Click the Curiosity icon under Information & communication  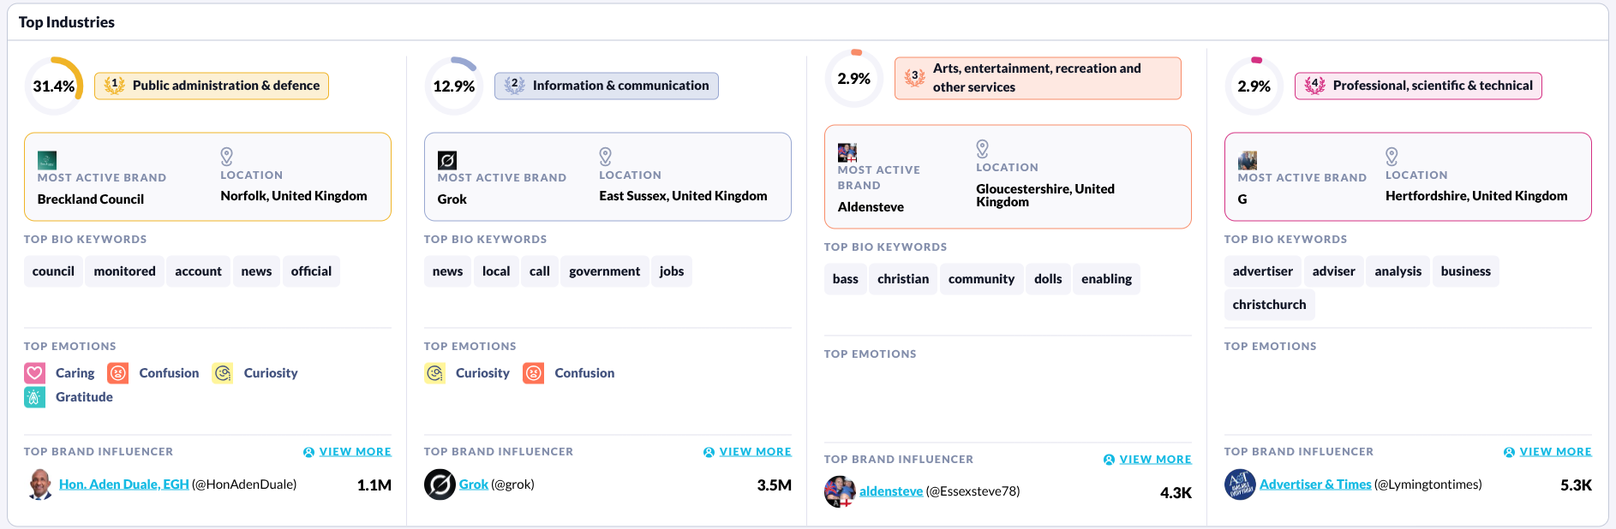pyautogui.click(x=434, y=373)
